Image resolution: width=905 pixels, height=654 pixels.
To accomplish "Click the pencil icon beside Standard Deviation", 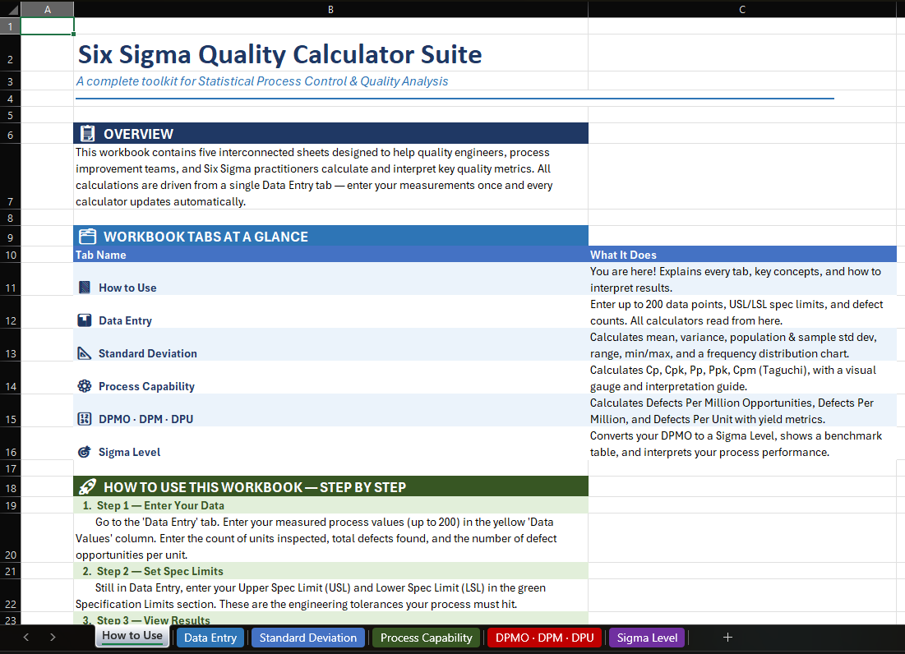I will point(83,352).
